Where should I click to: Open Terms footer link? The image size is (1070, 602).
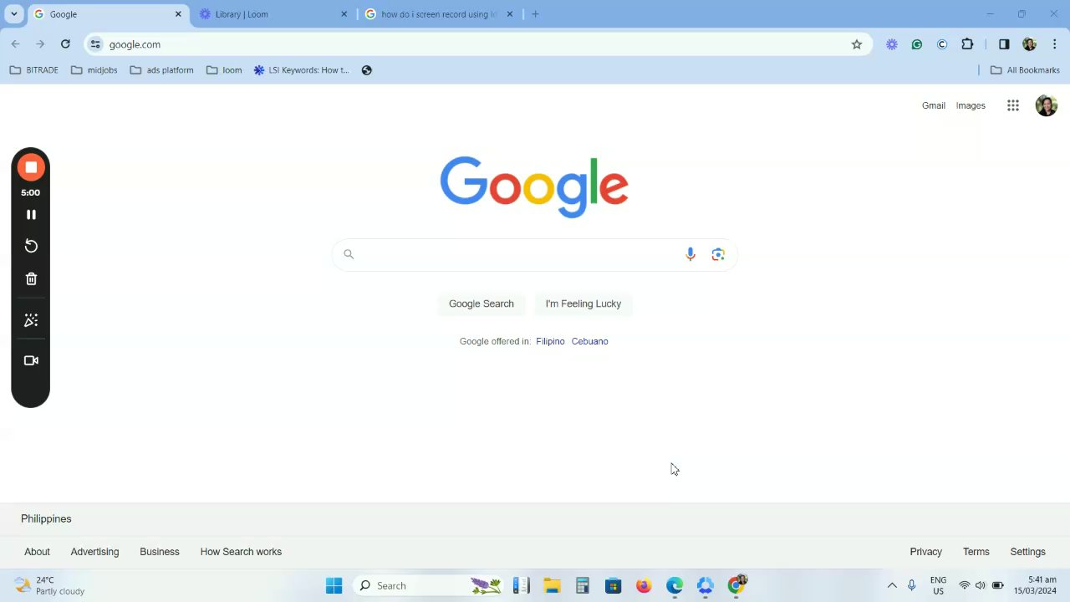tap(976, 552)
